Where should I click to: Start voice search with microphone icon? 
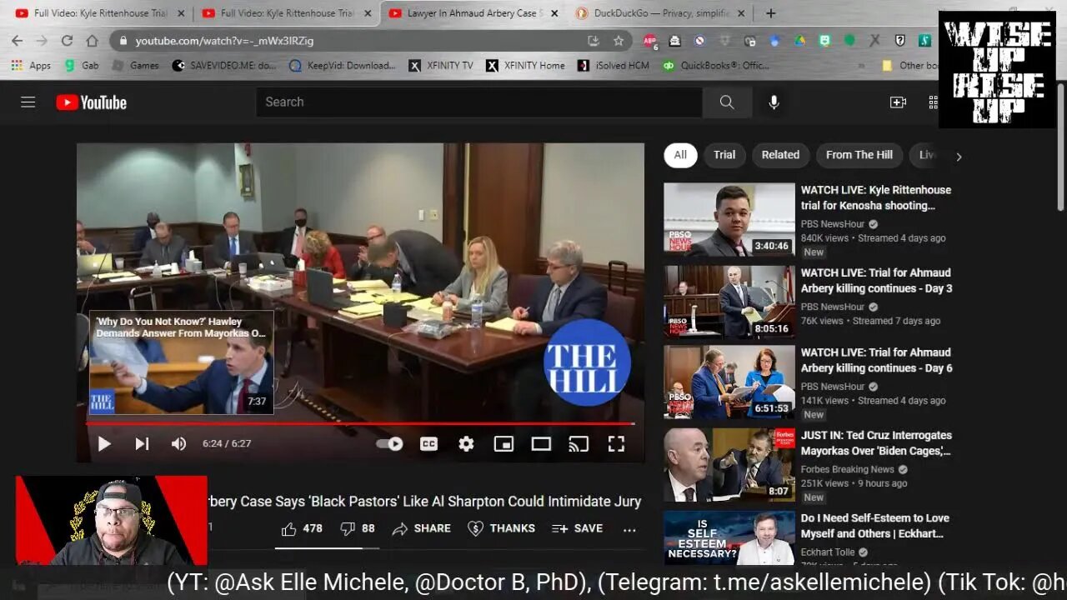(x=774, y=102)
